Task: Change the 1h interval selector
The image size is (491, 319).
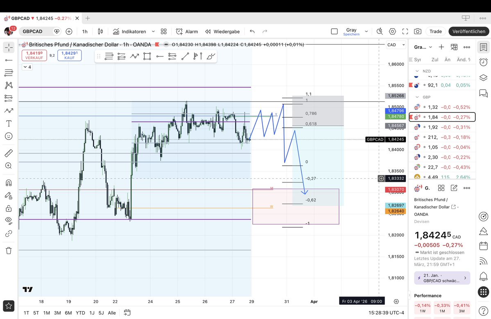Action: pyautogui.click(x=85, y=31)
